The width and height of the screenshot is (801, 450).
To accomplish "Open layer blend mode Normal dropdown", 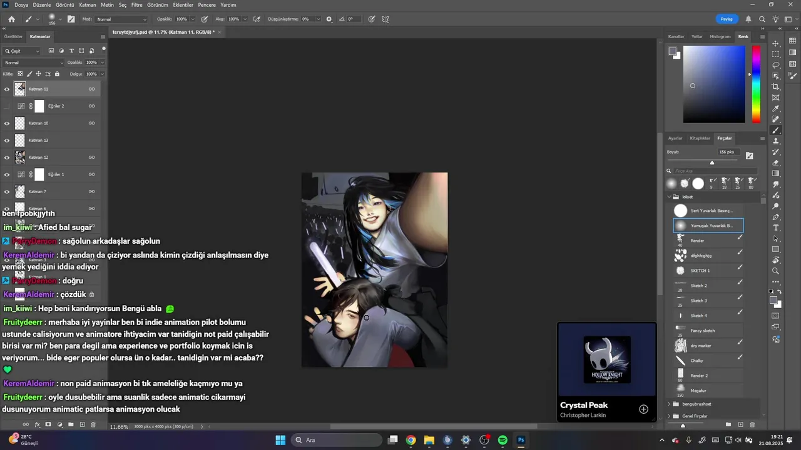I will [34, 62].
